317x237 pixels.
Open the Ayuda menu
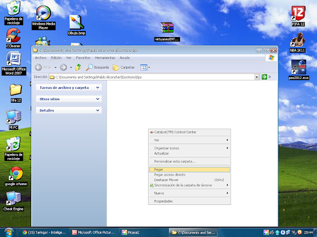tap(124, 58)
